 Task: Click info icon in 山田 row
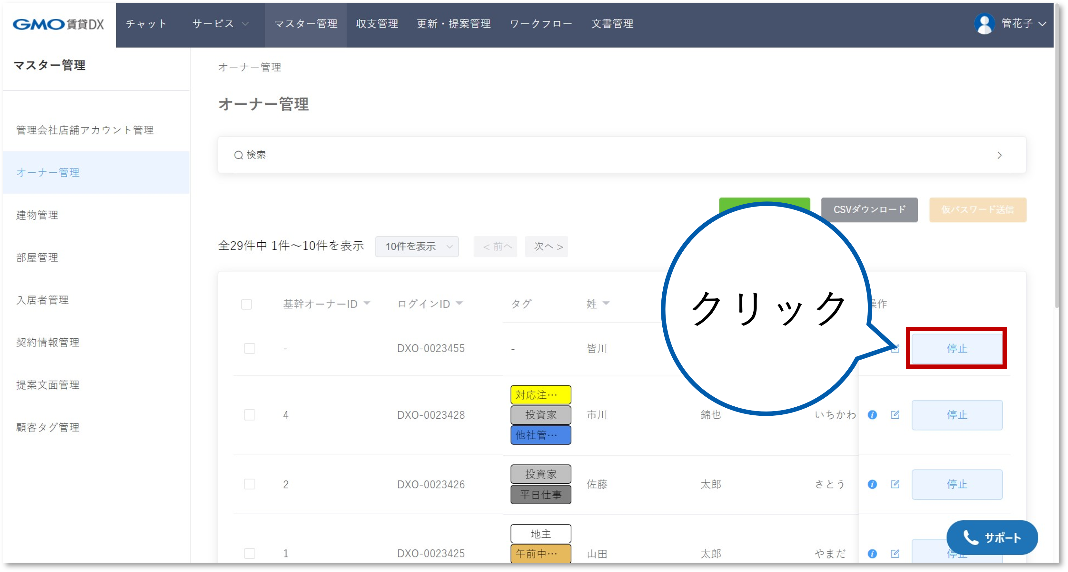872,554
